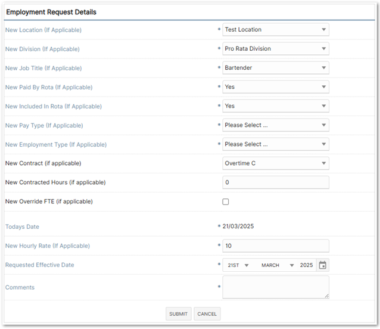Image resolution: width=380 pixels, height=329 pixels.
Task: Open the New Location dropdown
Action: (x=276, y=30)
